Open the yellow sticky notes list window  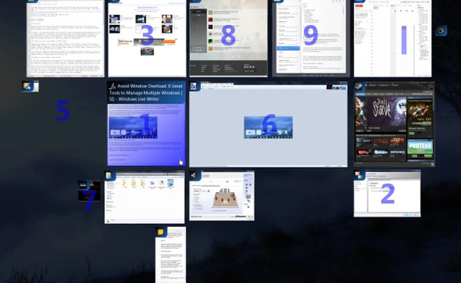click(x=171, y=255)
